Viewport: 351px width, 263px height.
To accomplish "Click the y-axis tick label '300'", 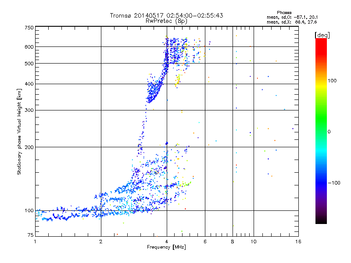I will pos(29,110).
